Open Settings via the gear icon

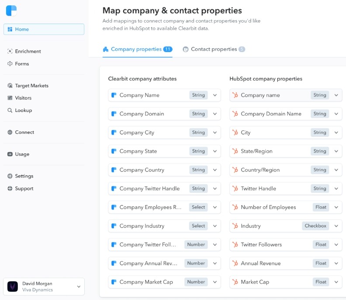tap(10, 176)
